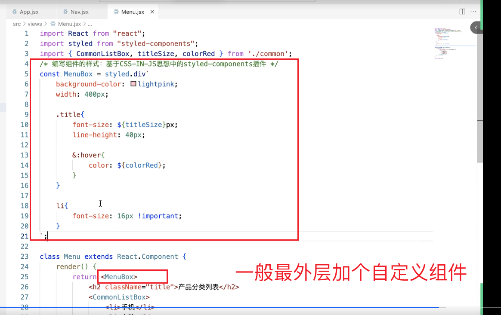The image size is (501, 315).
Task: Click '${colorRed}' in color line
Action: click(139, 165)
